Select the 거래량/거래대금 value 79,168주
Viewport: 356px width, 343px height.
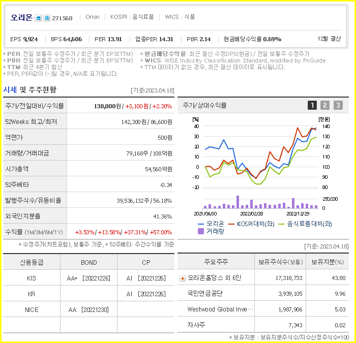coord(137,153)
